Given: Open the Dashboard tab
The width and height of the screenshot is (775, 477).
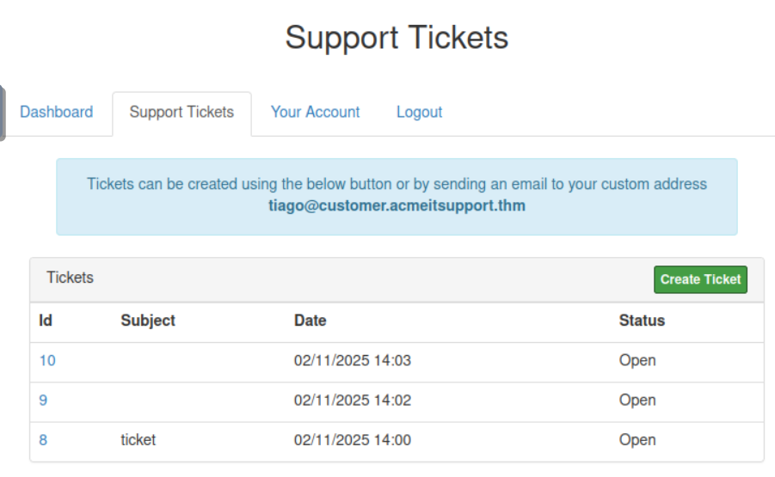Looking at the screenshot, I should click(56, 112).
